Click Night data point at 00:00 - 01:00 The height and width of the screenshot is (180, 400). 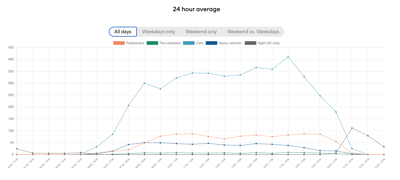[x=17, y=149]
